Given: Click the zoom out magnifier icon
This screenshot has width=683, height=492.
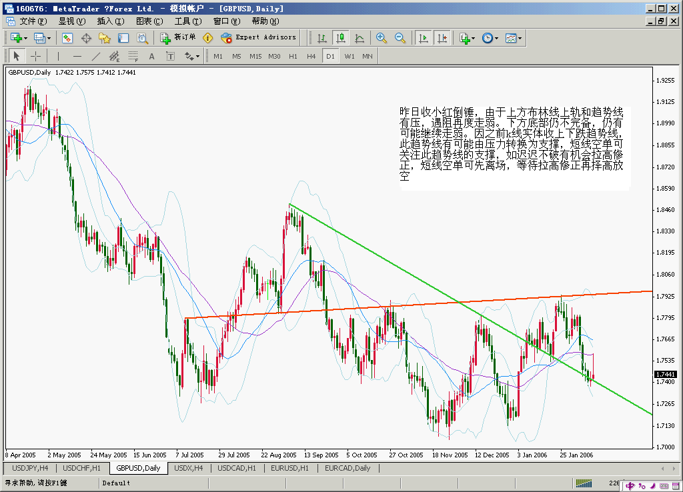Looking at the screenshot, I should [400, 38].
